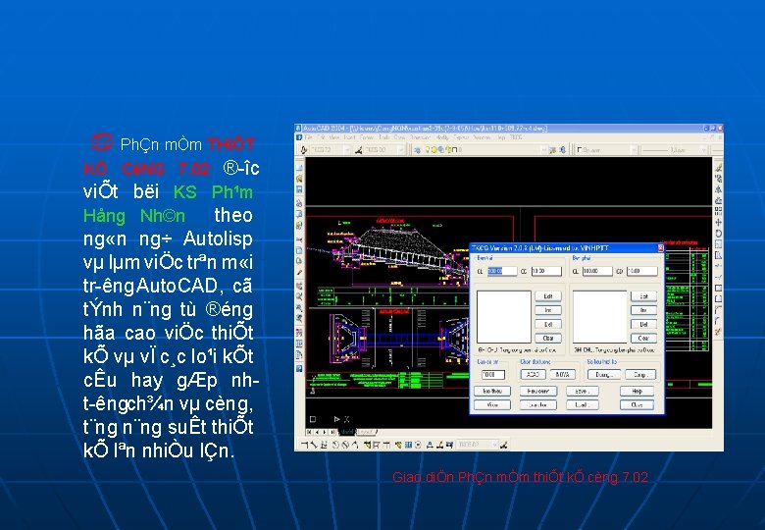The image size is (765, 530).
Task: Click Make Object's Layer Current icon
Action: [x=553, y=150]
